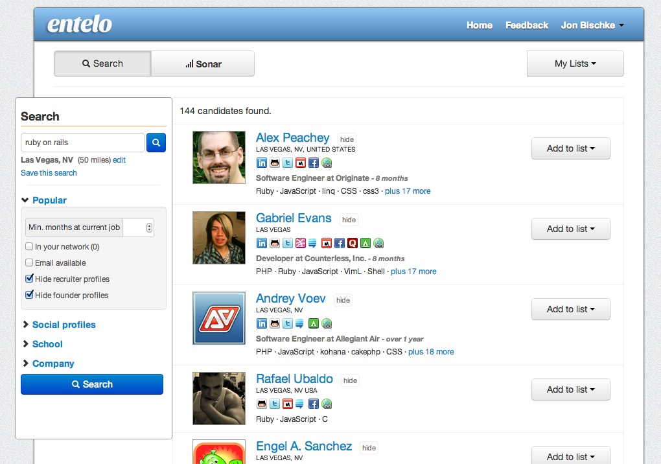661x464 pixels.
Task: Open Add to list for Engel A. Sanchez
Action: coord(571,456)
